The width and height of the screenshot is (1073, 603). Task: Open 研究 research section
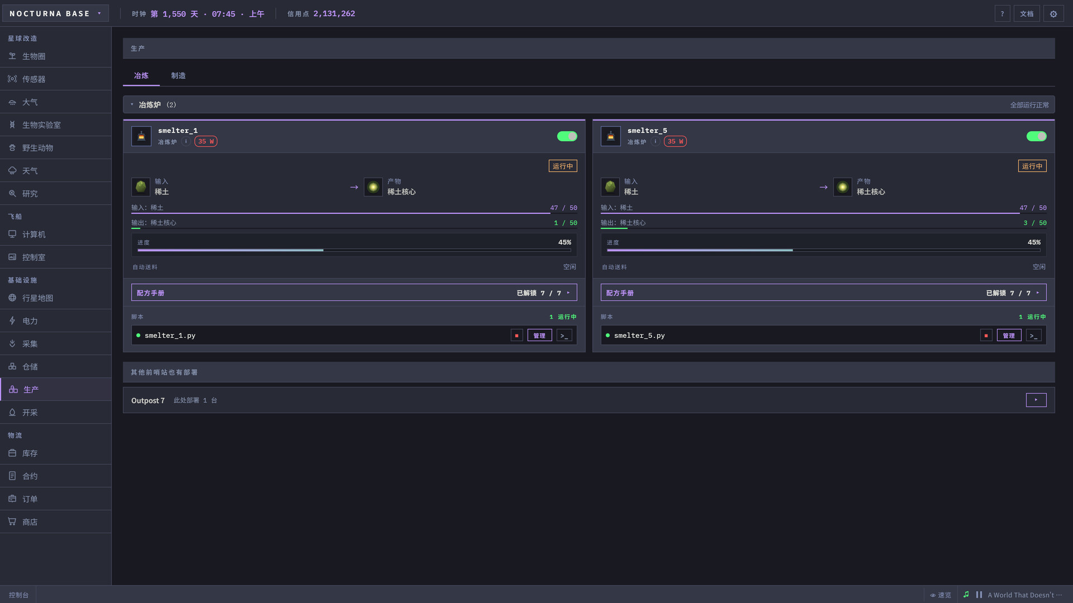(x=55, y=194)
